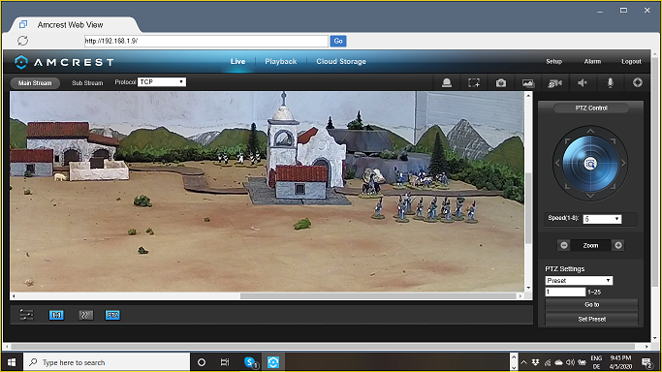Image resolution: width=662 pixels, height=372 pixels.
Task: Select the Main Stream button
Action: point(35,83)
